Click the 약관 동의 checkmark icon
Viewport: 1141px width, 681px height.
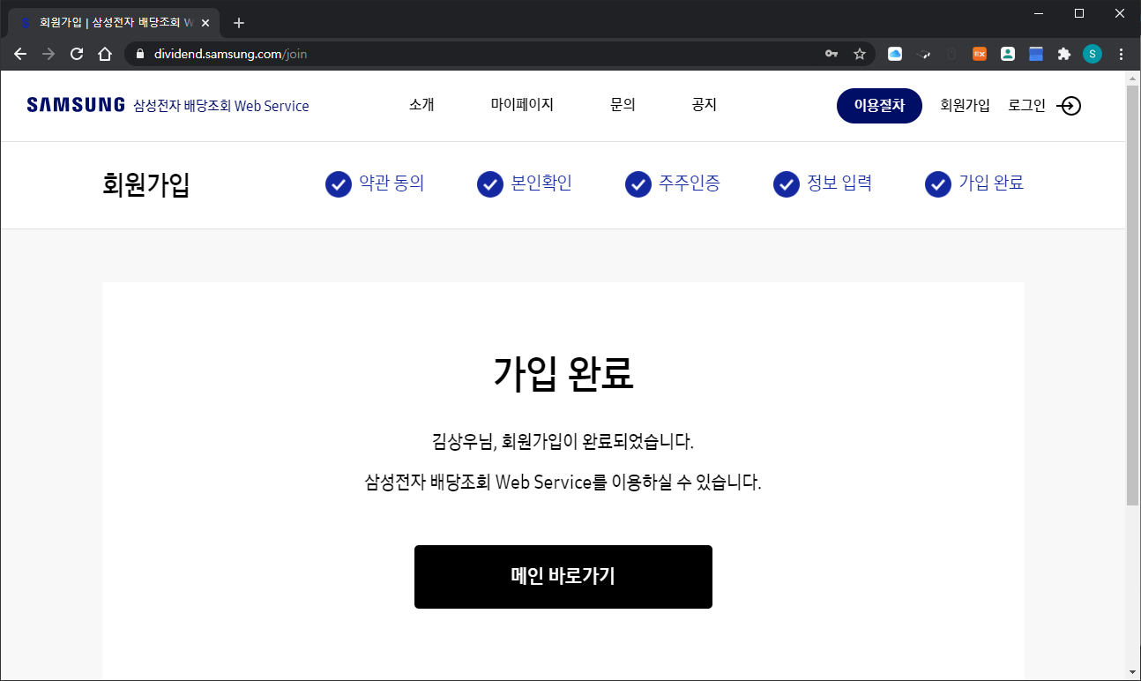339,184
